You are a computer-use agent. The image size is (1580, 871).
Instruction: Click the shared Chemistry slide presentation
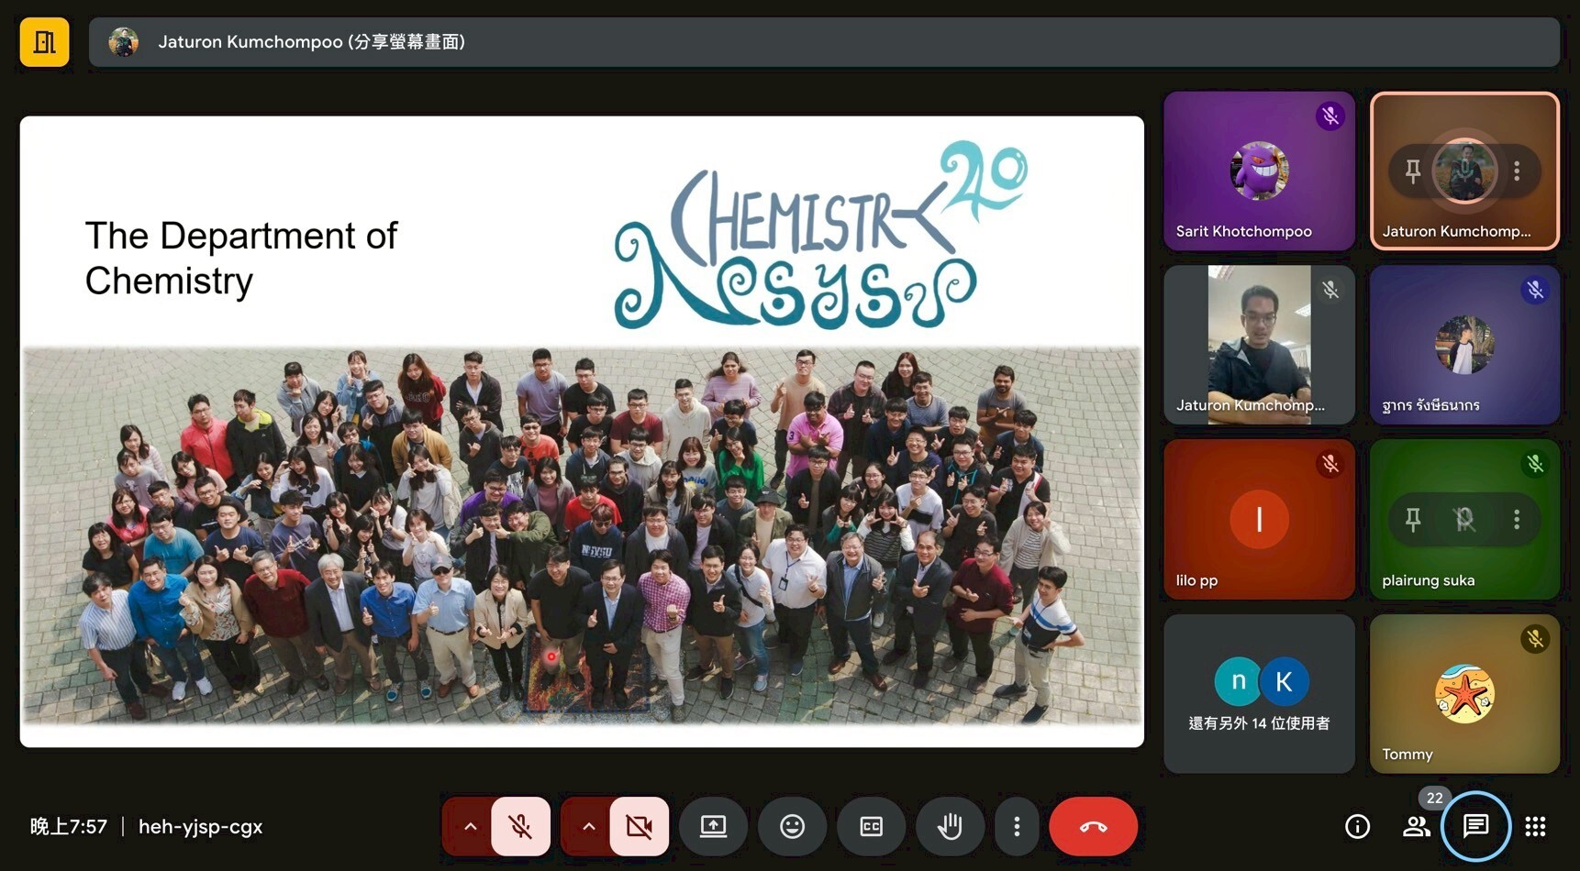(x=582, y=431)
